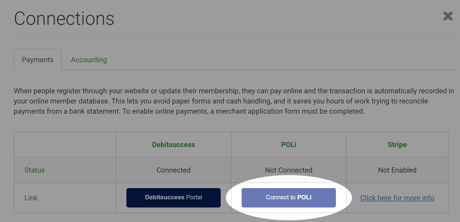Click the Not Connected status under POLi
Screen dimensions: 460x222
pyautogui.click(x=288, y=170)
